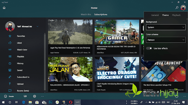Open Photoshop from taskbar
The image size is (188, 105).
[x=51, y=102]
